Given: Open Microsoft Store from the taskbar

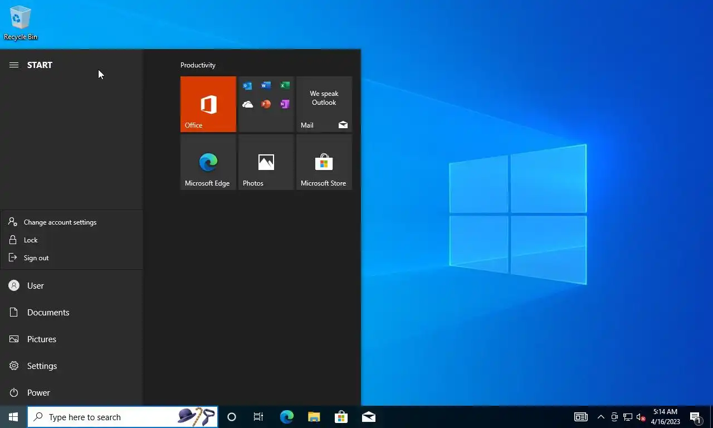Looking at the screenshot, I should [341, 417].
